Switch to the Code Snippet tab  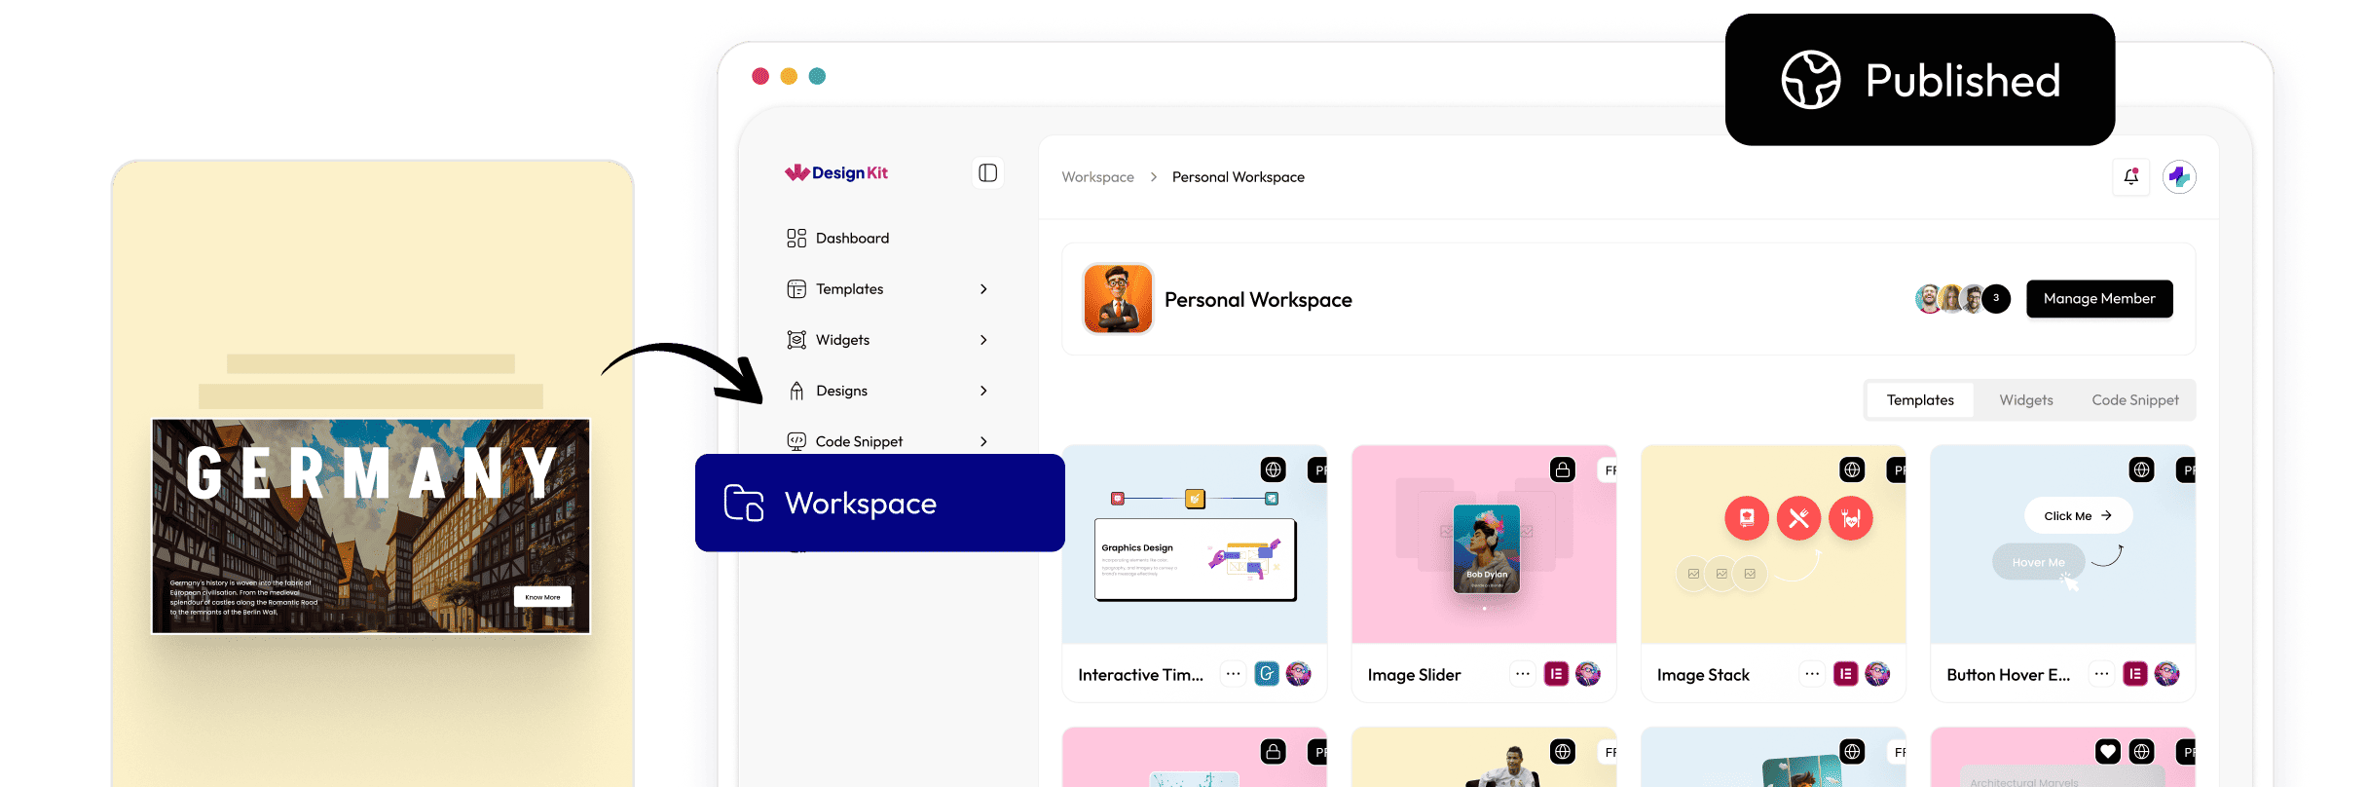click(x=2134, y=400)
